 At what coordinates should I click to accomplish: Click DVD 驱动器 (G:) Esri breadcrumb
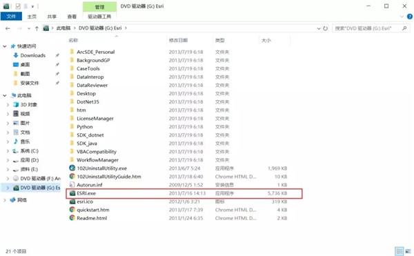pyautogui.click(x=100, y=28)
